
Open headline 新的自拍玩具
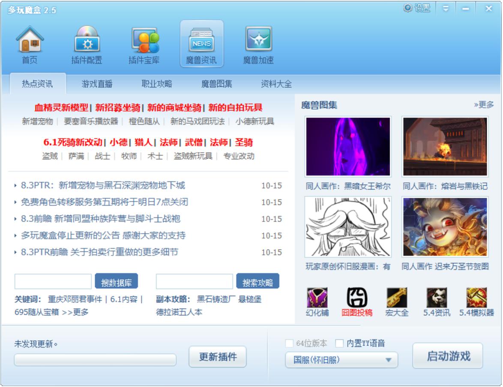(x=236, y=107)
